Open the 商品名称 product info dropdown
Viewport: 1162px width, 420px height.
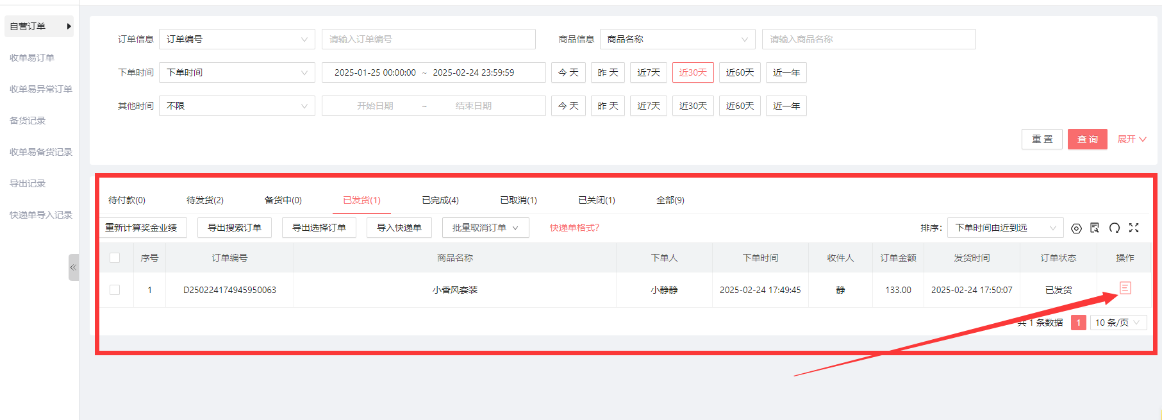(677, 39)
